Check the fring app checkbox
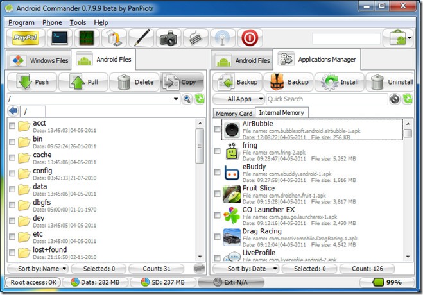This screenshot has height=295, width=423. pyautogui.click(x=217, y=151)
